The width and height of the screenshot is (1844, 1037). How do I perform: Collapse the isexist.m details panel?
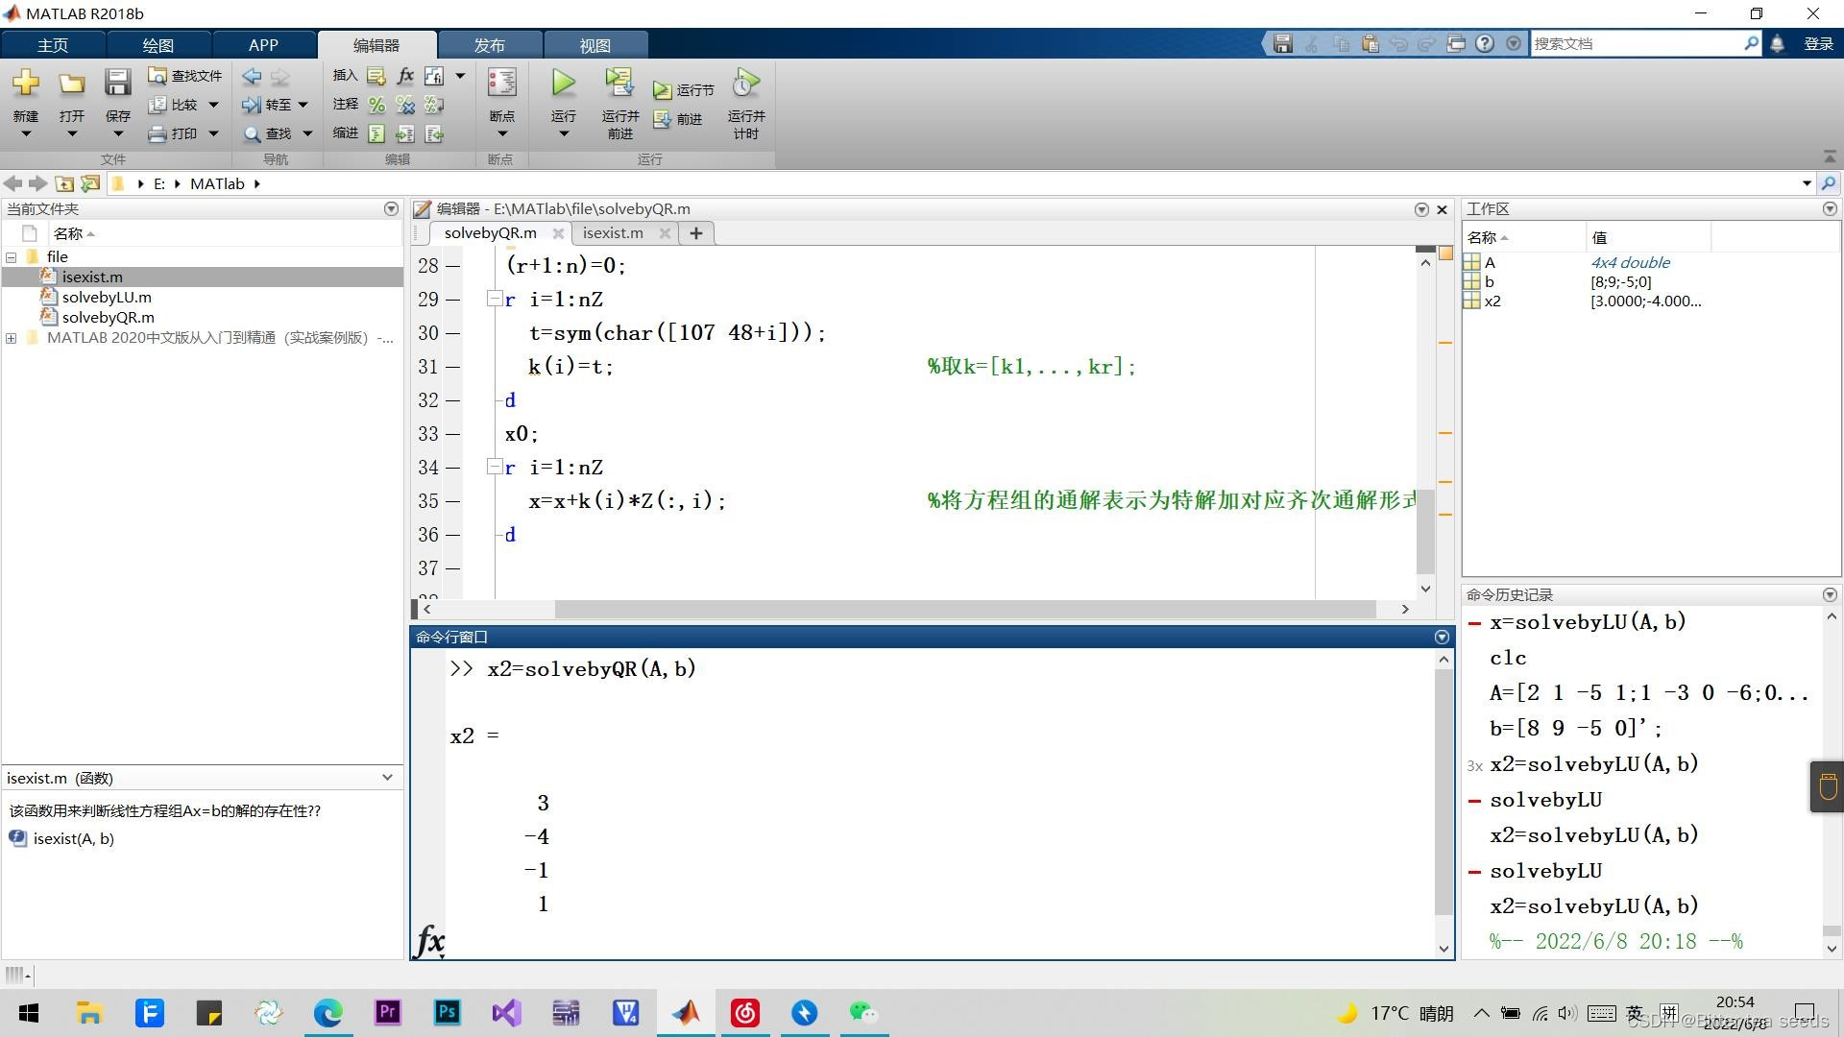pos(387,778)
